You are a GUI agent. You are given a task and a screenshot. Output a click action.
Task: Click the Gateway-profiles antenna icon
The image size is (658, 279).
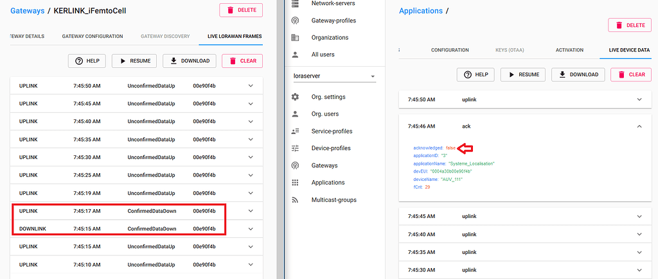(x=295, y=21)
